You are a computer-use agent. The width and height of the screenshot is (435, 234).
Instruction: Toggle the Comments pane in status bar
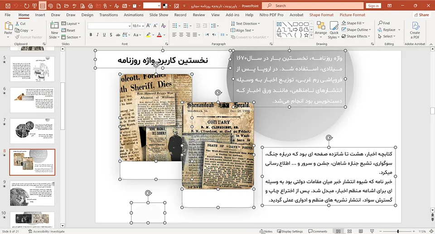click(318, 231)
